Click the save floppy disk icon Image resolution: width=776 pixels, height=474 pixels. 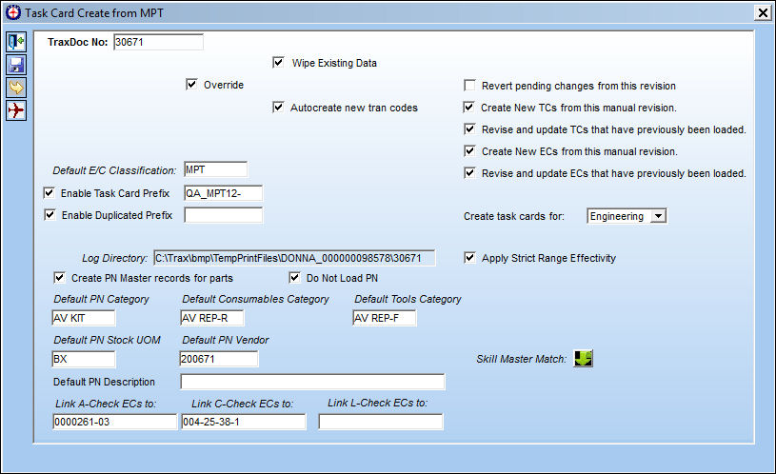16,65
